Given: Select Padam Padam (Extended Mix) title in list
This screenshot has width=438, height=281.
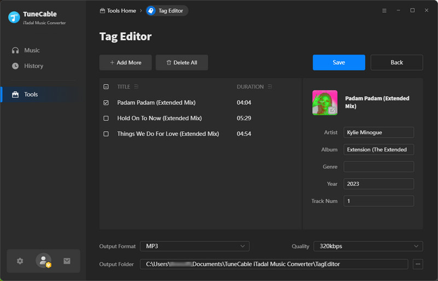Looking at the screenshot, I should tap(157, 102).
